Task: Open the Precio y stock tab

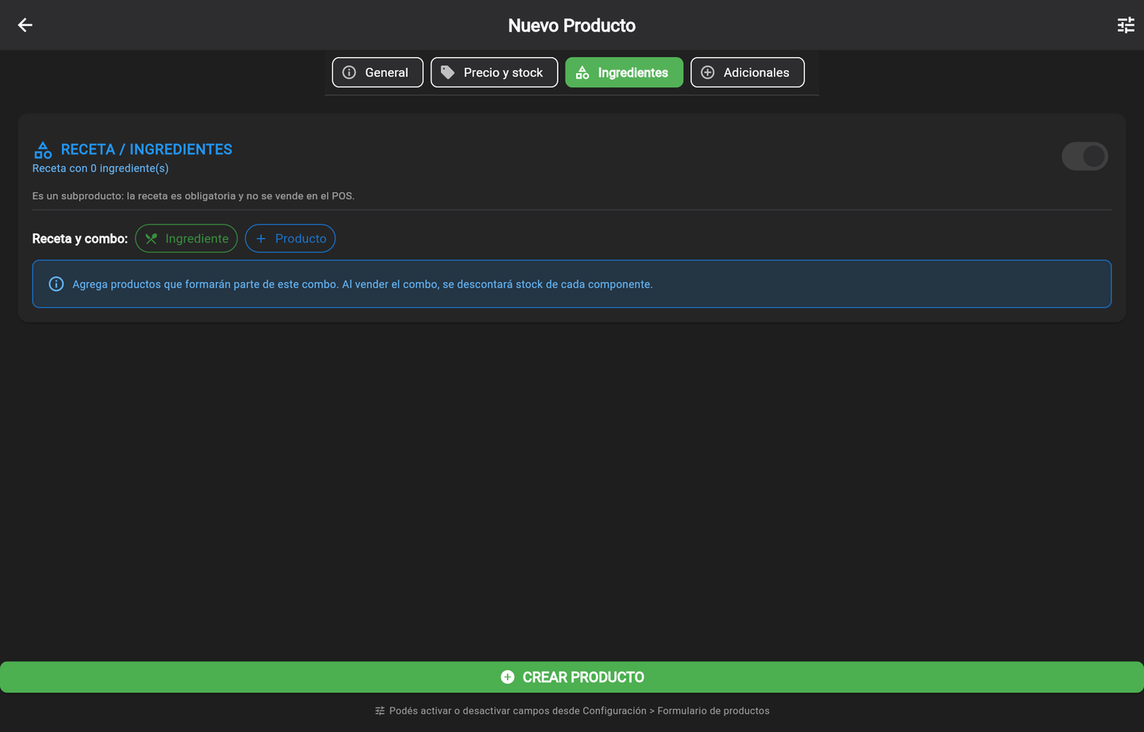Action: pyautogui.click(x=494, y=72)
